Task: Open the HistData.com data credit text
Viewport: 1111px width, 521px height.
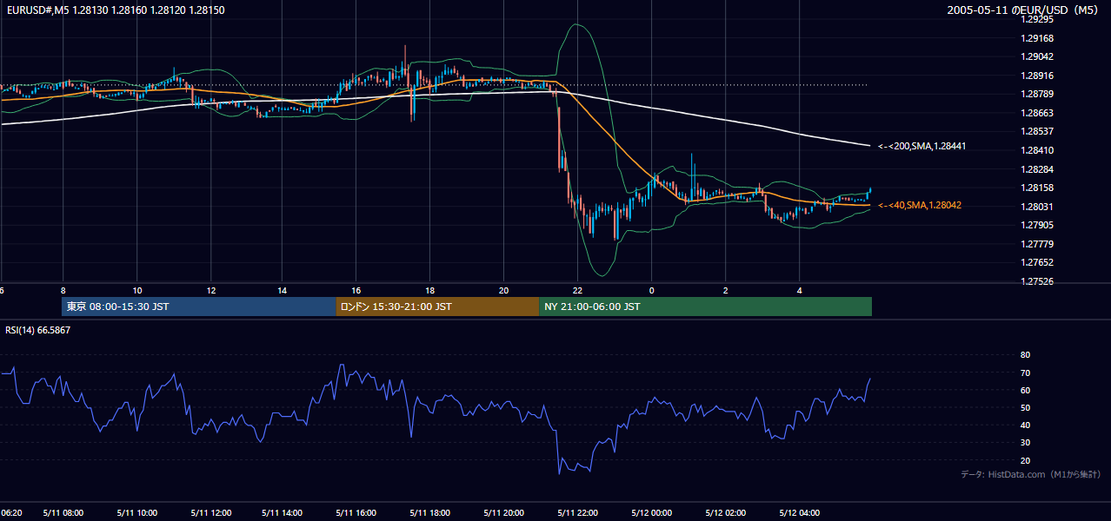Action: point(1031,475)
